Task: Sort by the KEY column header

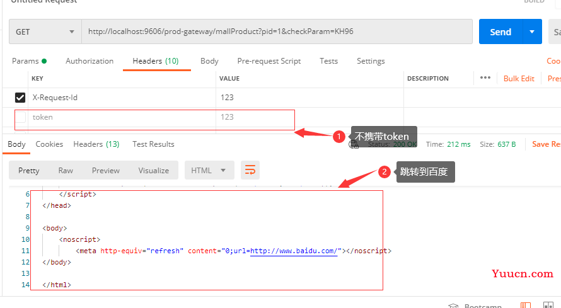Action: click(x=37, y=79)
